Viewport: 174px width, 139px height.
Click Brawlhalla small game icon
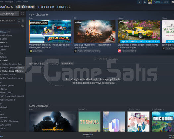pyautogui.click(x=31, y=51)
